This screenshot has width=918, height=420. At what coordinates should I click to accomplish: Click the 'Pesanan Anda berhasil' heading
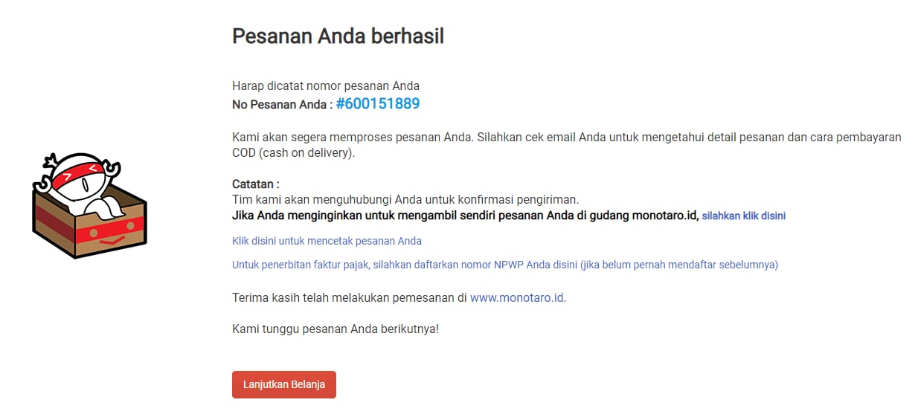[x=338, y=36]
